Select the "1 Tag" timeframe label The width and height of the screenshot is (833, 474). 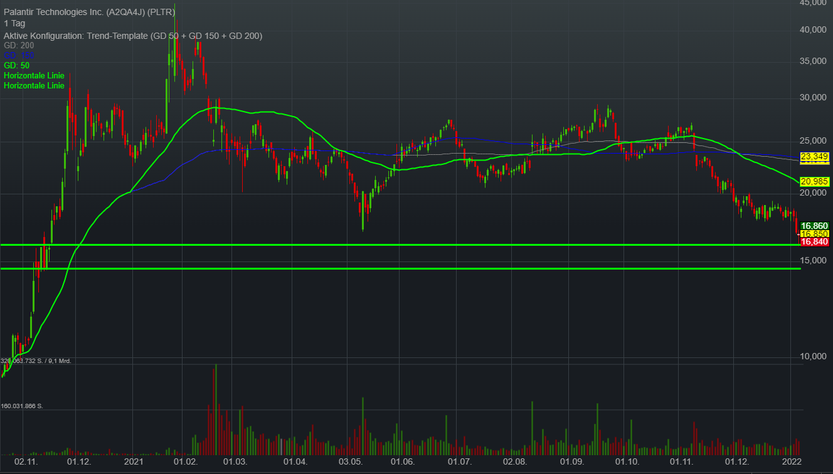pyautogui.click(x=14, y=23)
